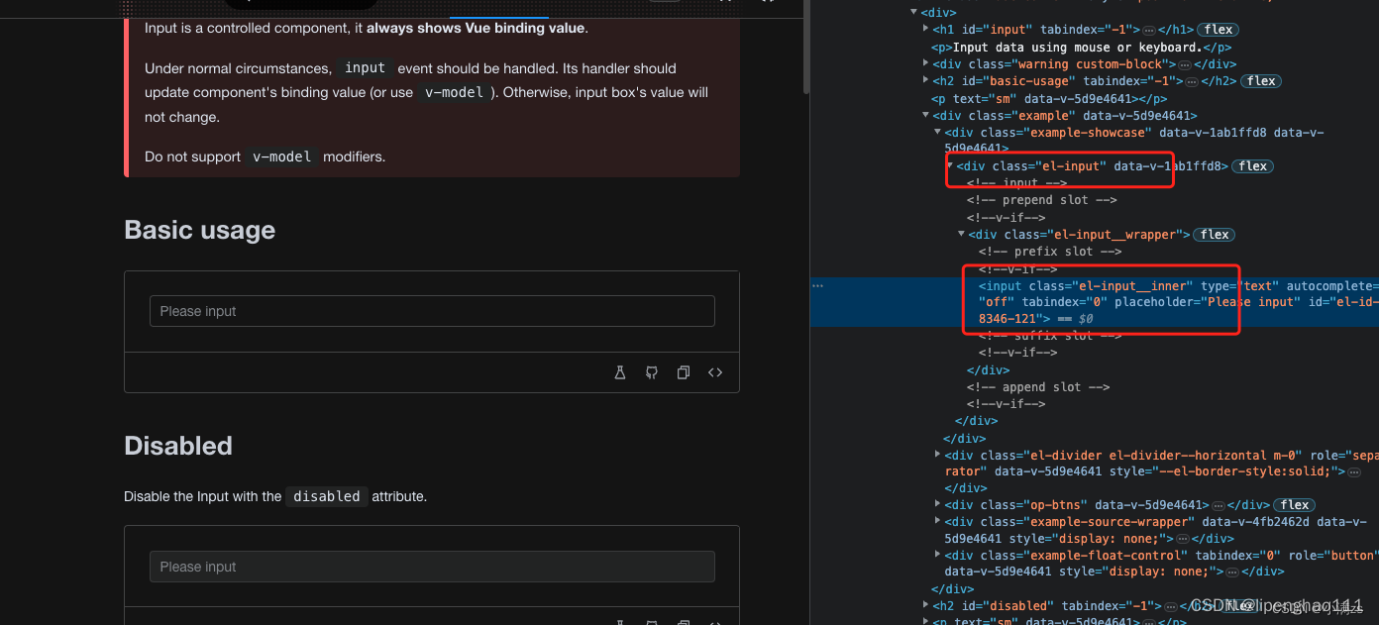Expand the ellipsis in the el-divider node
Image resolution: width=1379 pixels, height=625 pixels.
coord(1354,472)
